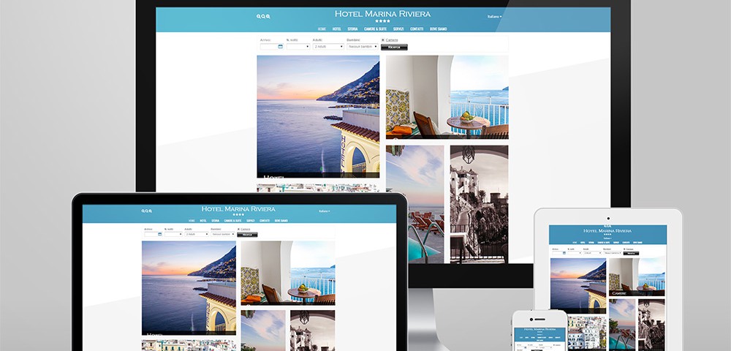
Task: Select Storia in the desktop monitor navigation
Action: coord(352,29)
